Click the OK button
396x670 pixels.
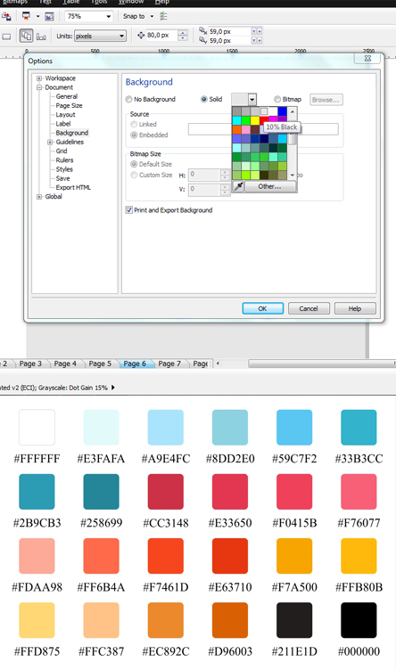point(262,308)
